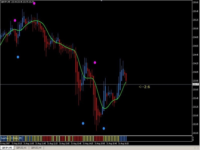Select the magenta dot near the 14:25 candles
This screenshot has height=150, width=200.
[95, 63]
